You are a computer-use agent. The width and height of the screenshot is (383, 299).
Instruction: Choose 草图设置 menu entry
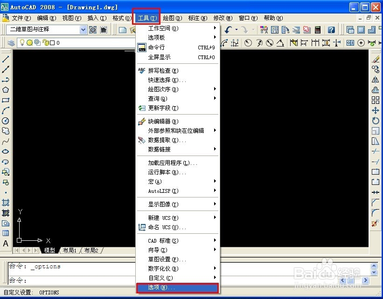pos(178,259)
